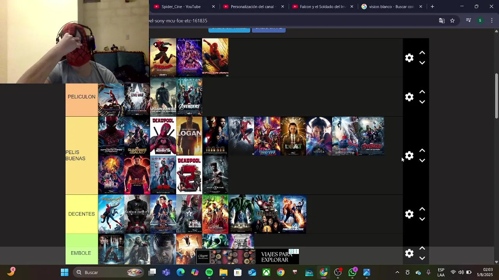Open the Chrome profile avatar S

480,21
